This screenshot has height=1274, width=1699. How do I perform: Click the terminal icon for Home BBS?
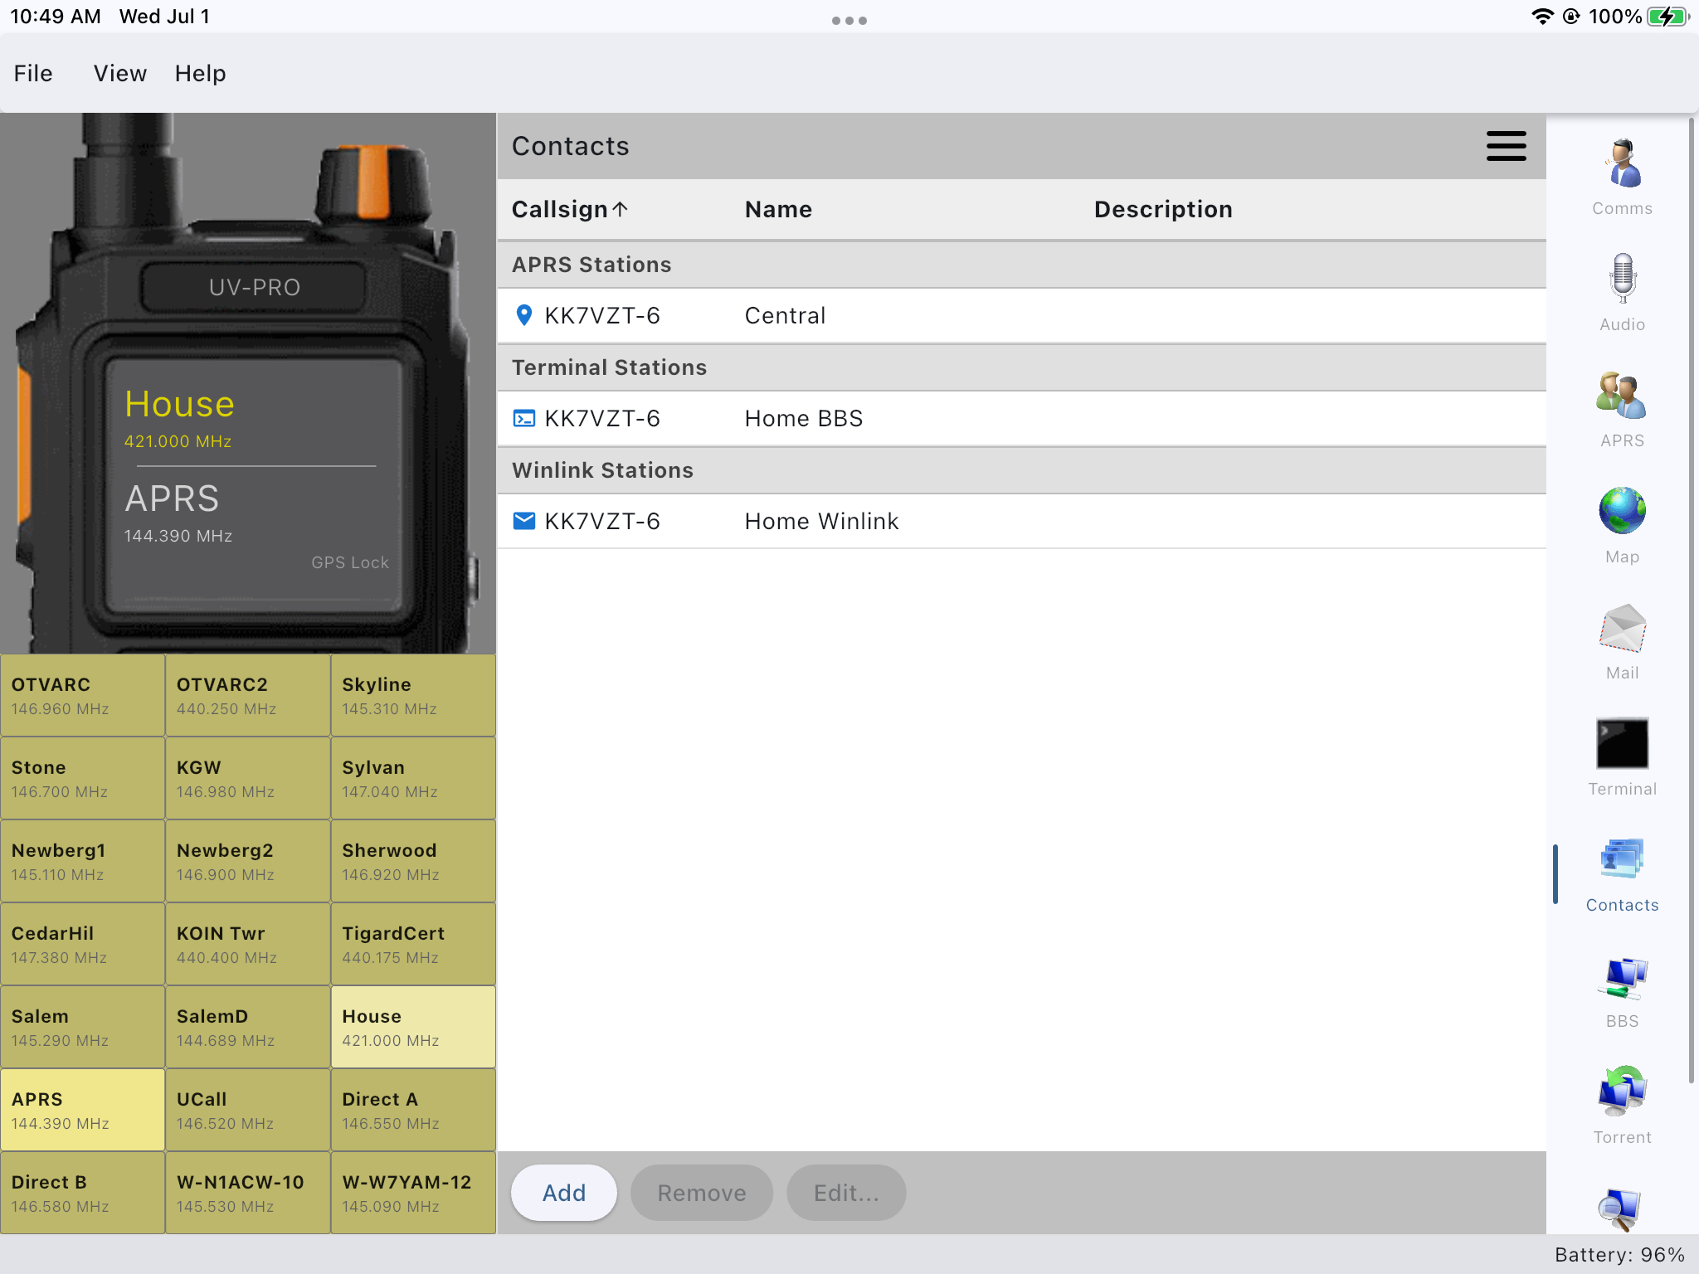coord(524,418)
